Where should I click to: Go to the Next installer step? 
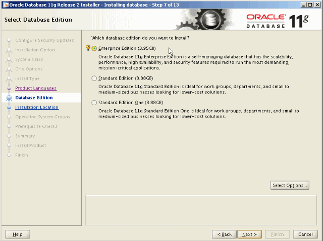pyautogui.click(x=249, y=234)
